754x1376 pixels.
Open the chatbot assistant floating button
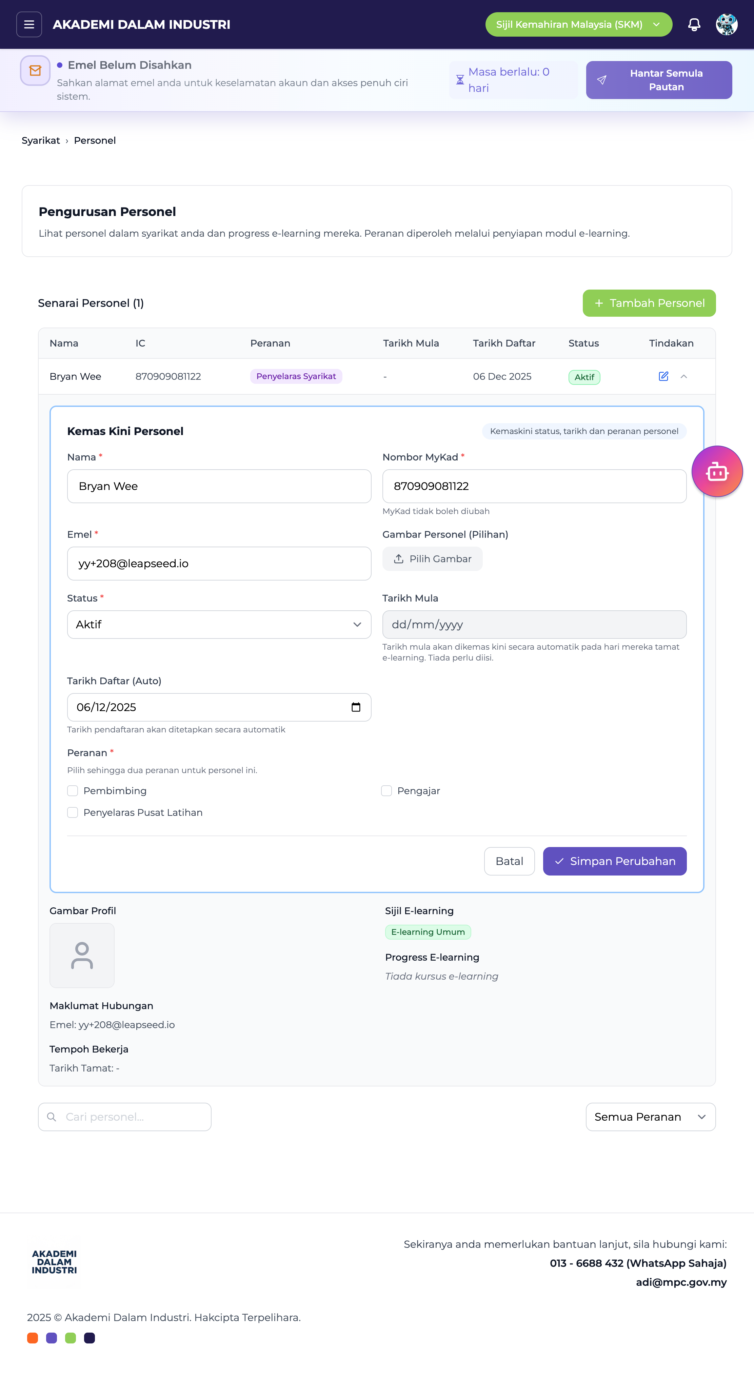[717, 472]
